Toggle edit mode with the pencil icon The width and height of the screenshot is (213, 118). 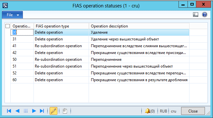pyautogui.click(x=53, y=111)
